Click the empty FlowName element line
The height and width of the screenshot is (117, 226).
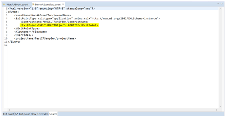(x=31, y=32)
